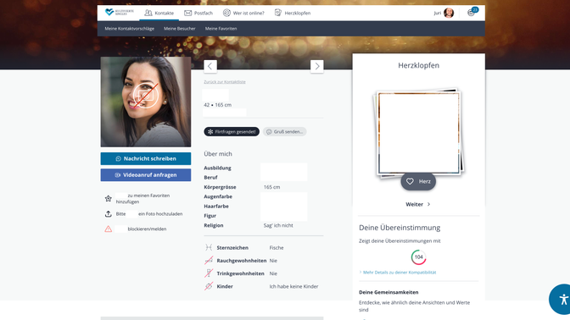Go to previous profile with left arrow
The width and height of the screenshot is (570, 320).
point(210,66)
